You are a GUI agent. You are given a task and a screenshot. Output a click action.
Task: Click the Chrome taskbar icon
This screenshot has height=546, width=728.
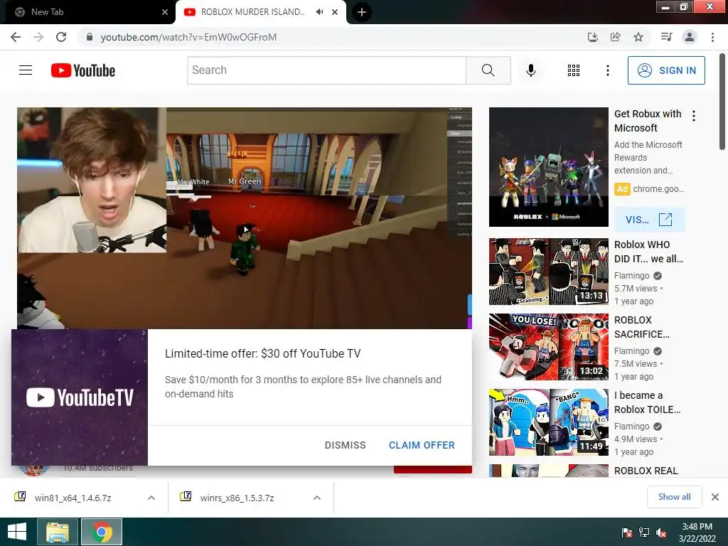click(x=102, y=532)
